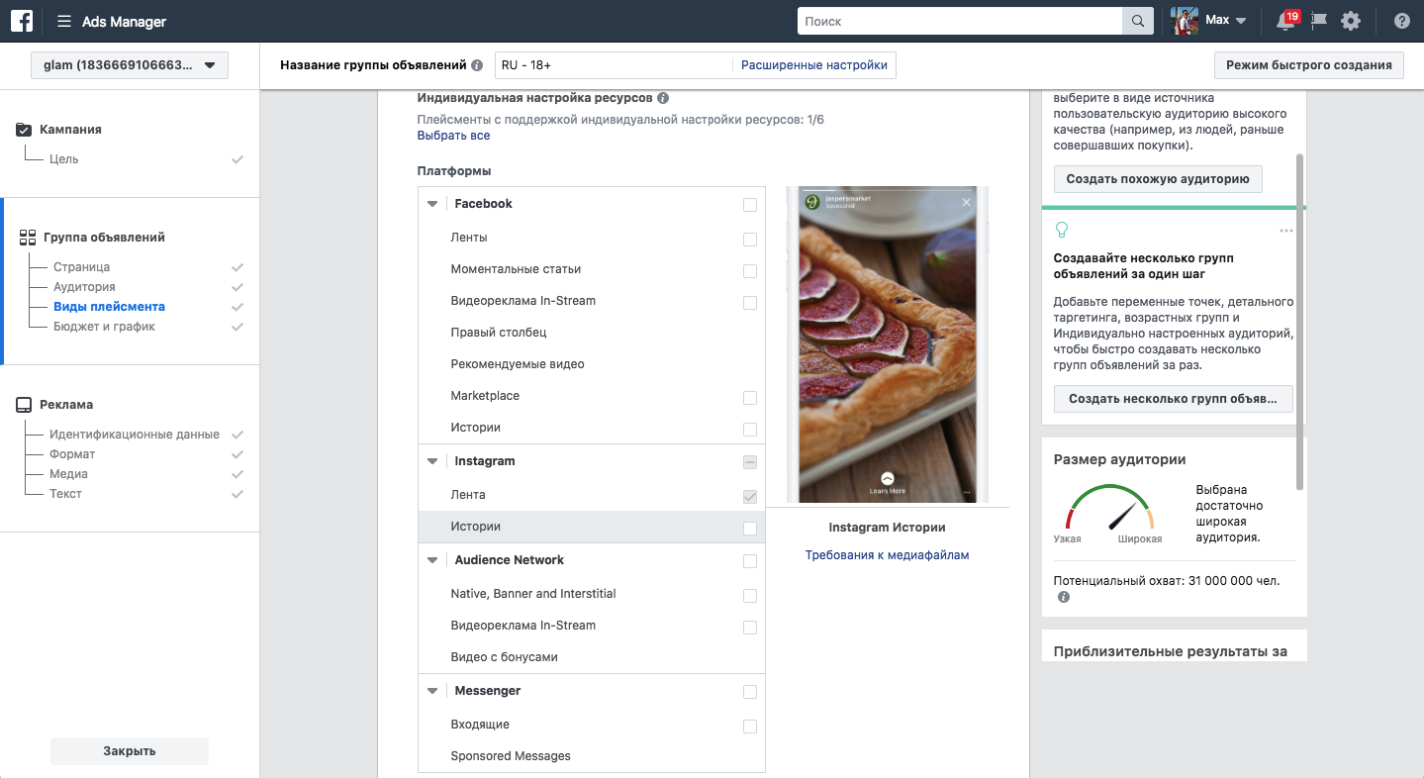Open Бюджет и график section
The image size is (1424, 778).
pyautogui.click(x=104, y=327)
